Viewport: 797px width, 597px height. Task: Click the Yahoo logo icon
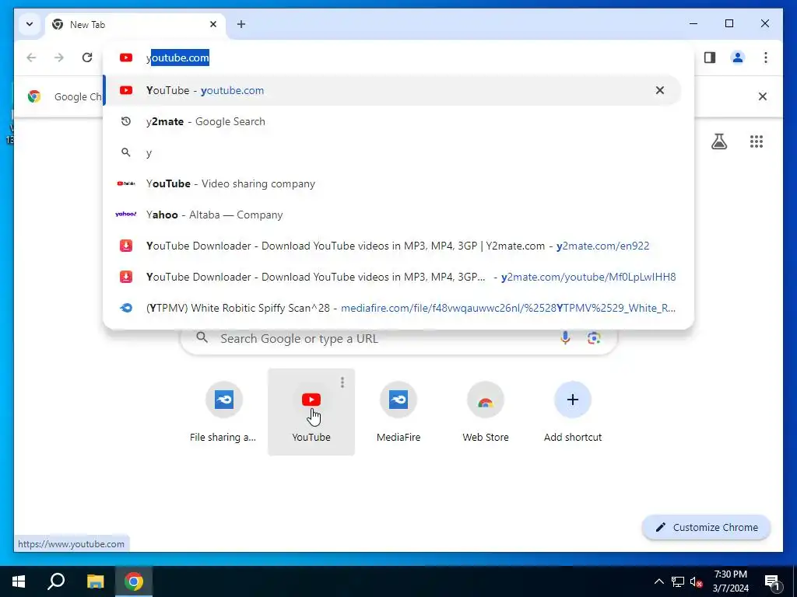[125, 215]
